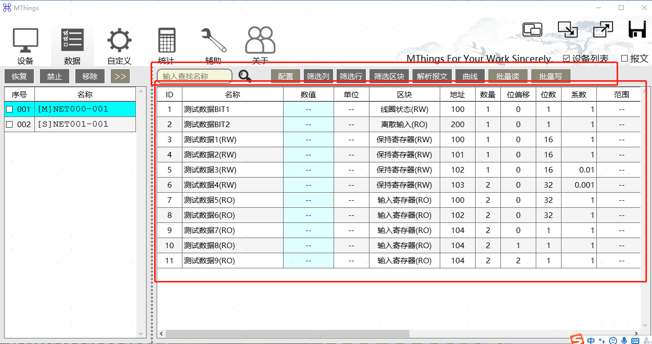Check the box for device 001

[9, 109]
